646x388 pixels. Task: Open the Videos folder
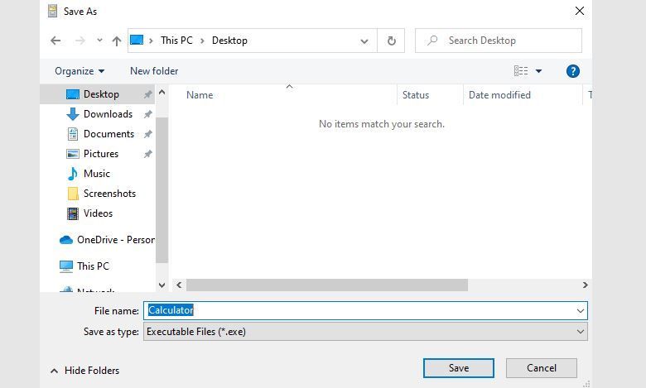pyautogui.click(x=97, y=213)
